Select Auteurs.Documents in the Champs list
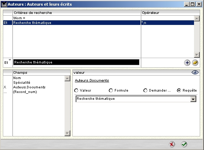 [x=29, y=87]
